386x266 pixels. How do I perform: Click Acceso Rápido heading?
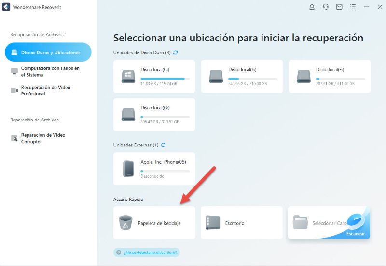(128, 199)
